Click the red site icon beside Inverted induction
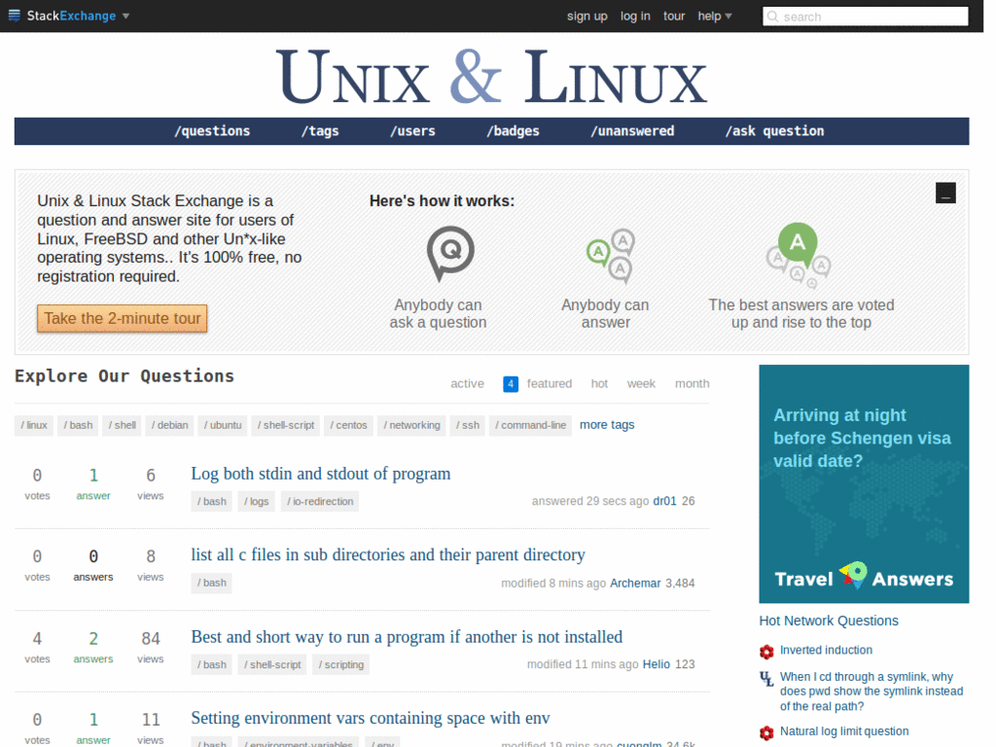 click(x=766, y=651)
